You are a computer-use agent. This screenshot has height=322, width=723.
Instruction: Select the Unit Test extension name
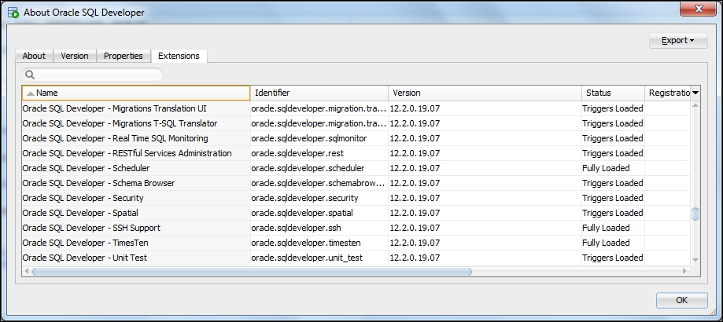pos(85,258)
